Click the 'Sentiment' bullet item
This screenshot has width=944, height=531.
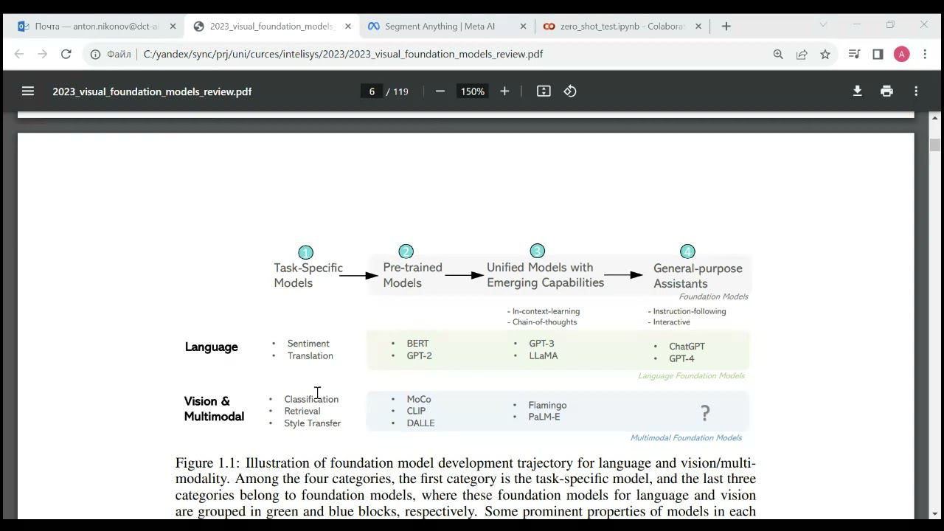pyautogui.click(x=308, y=344)
